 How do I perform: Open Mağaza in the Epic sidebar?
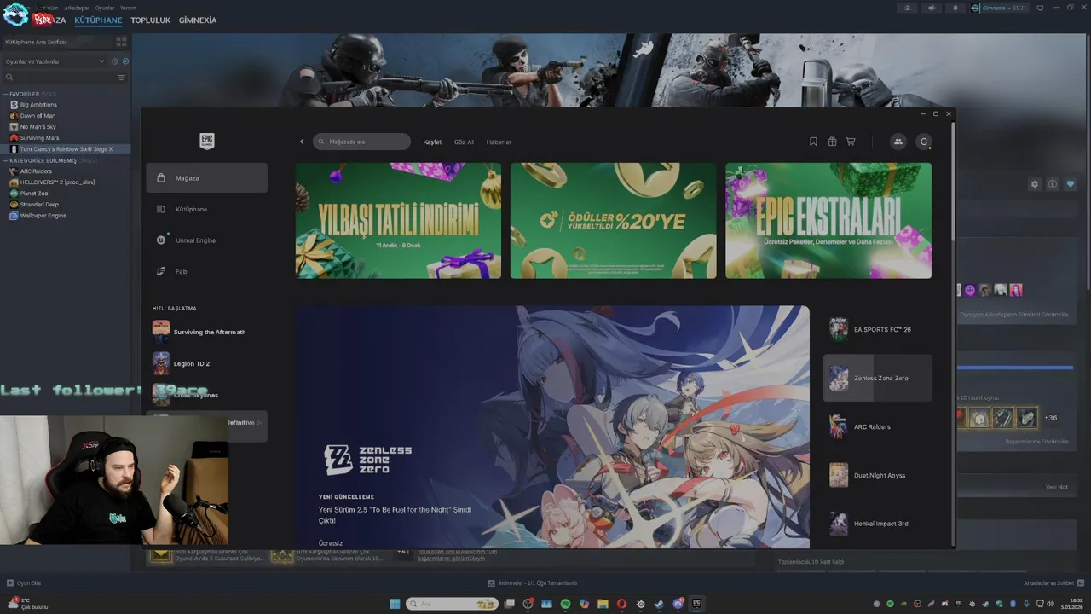(x=206, y=178)
